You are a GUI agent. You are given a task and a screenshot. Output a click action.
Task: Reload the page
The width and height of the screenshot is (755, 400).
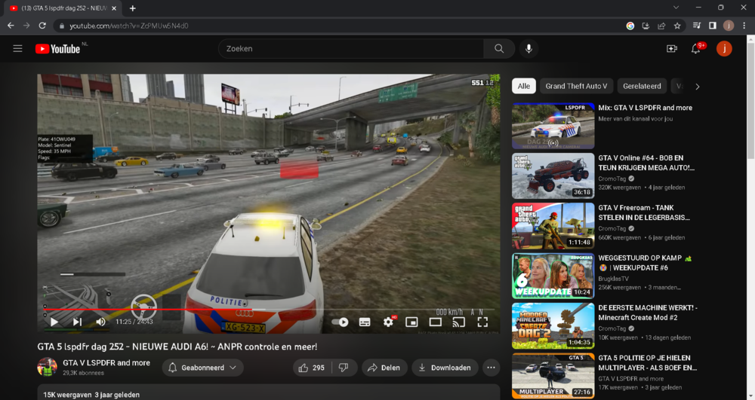click(42, 26)
